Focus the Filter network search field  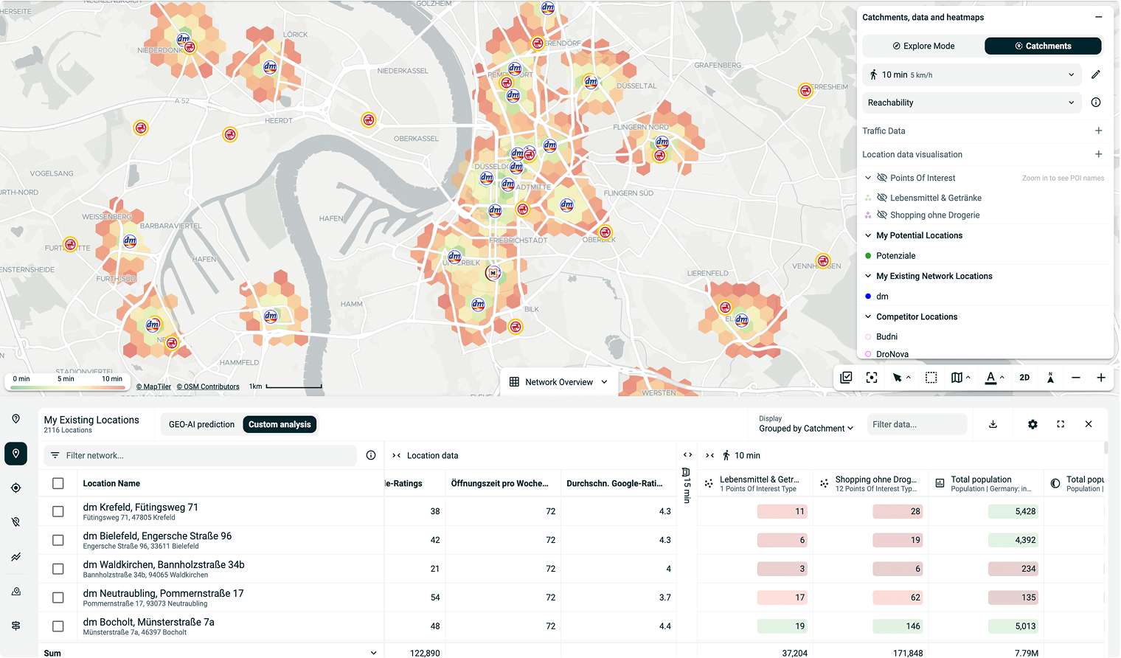pos(201,455)
